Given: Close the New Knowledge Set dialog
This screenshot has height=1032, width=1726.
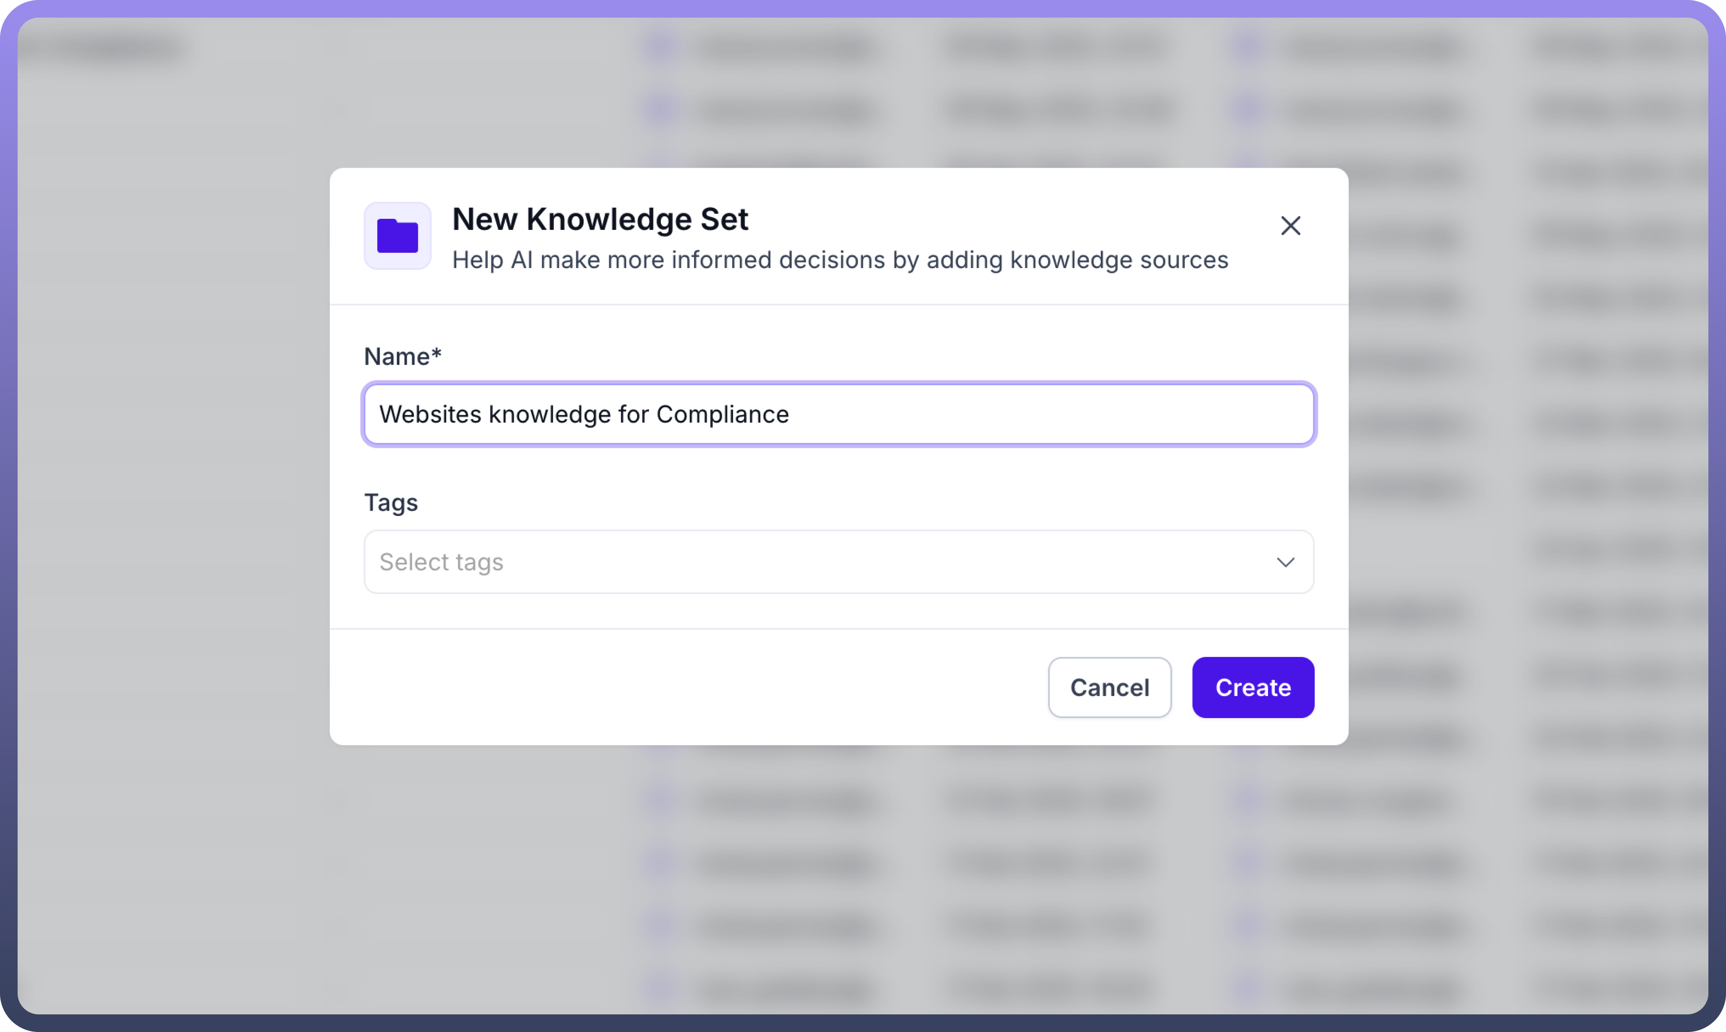Looking at the screenshot, I should (x=1291, y=225).
